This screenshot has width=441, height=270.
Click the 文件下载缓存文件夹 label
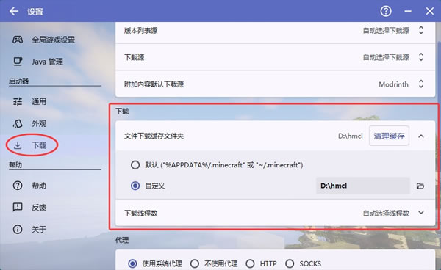coord(154,136)
